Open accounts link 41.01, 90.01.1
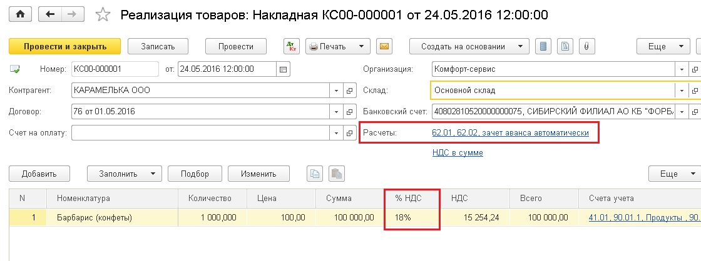The width and height of the screenshot is (701, 261). click(x=645, y=218)
